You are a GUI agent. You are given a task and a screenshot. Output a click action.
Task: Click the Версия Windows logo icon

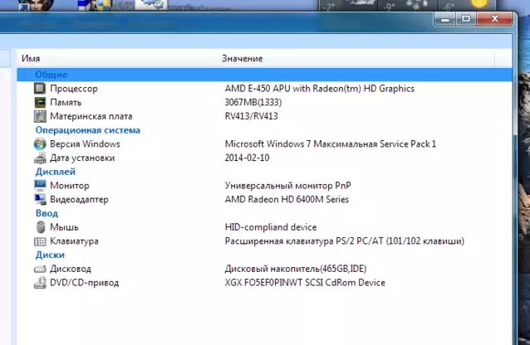pos(40,143)
